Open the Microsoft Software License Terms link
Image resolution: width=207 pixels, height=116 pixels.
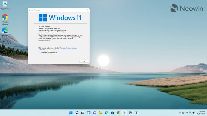68,48
